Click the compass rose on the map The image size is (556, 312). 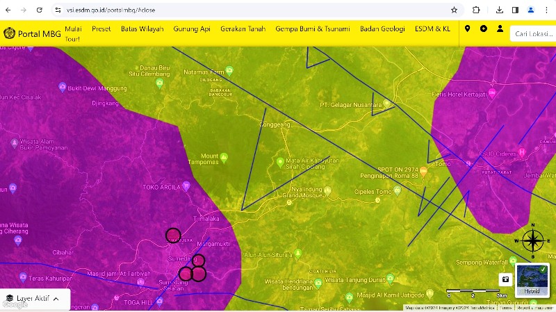(532, 240)
